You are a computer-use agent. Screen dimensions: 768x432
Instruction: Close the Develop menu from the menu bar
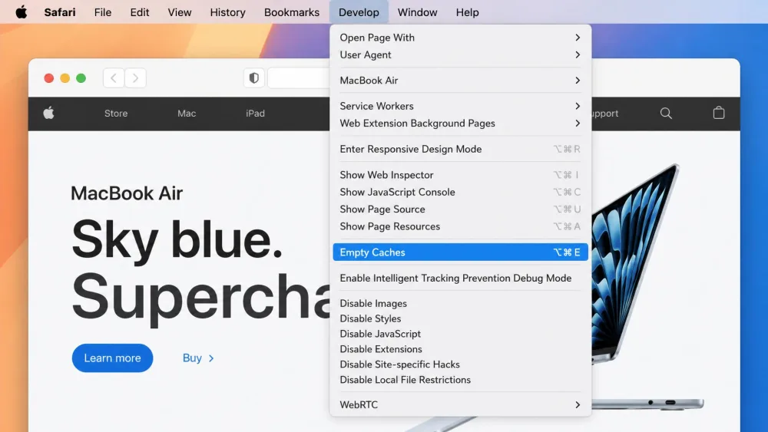pyautogui.click(x=359, y=12)
